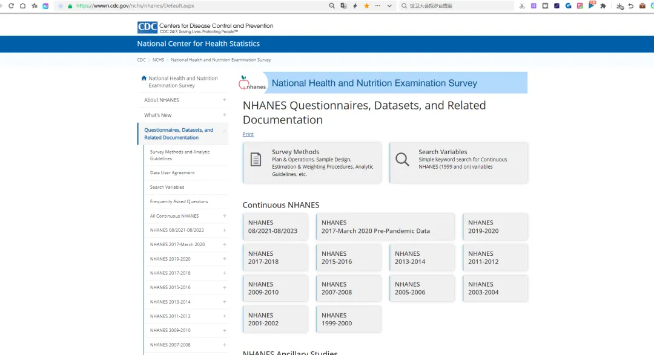This screenshot has width=654, height=355.
Task: Click NCHS in the breadcrumb
Action: coord(158,60)
